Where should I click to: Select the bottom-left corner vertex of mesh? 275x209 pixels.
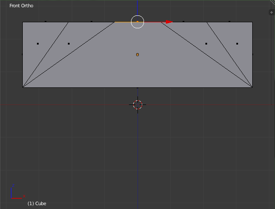[23, 87]
